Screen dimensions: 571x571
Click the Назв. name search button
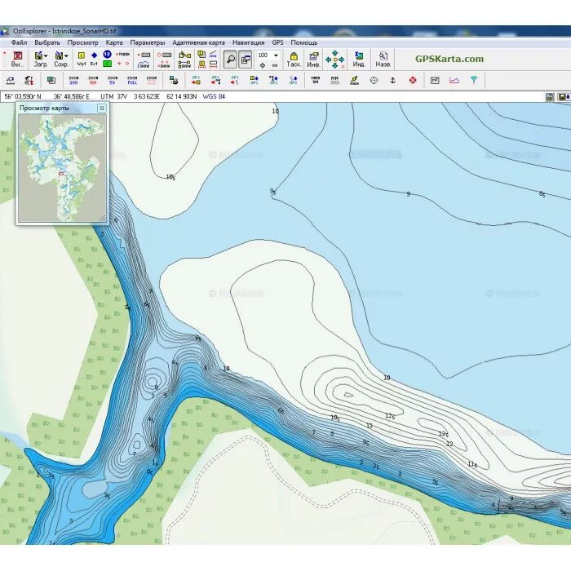tap(383, 60)
